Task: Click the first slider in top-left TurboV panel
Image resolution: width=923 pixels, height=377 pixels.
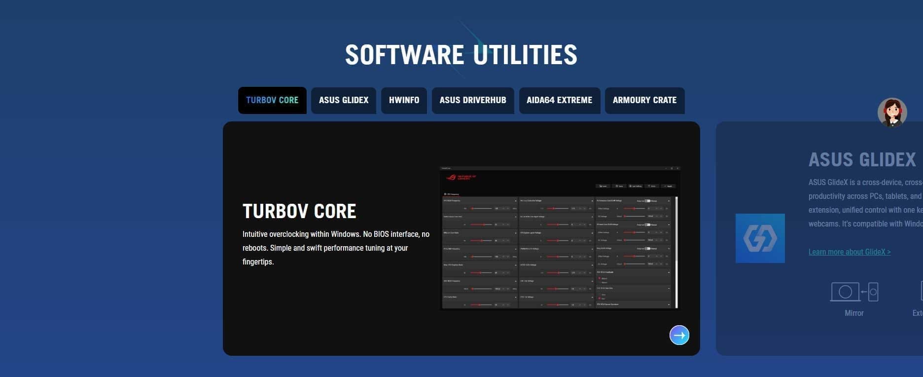Action: pos(481,209)
